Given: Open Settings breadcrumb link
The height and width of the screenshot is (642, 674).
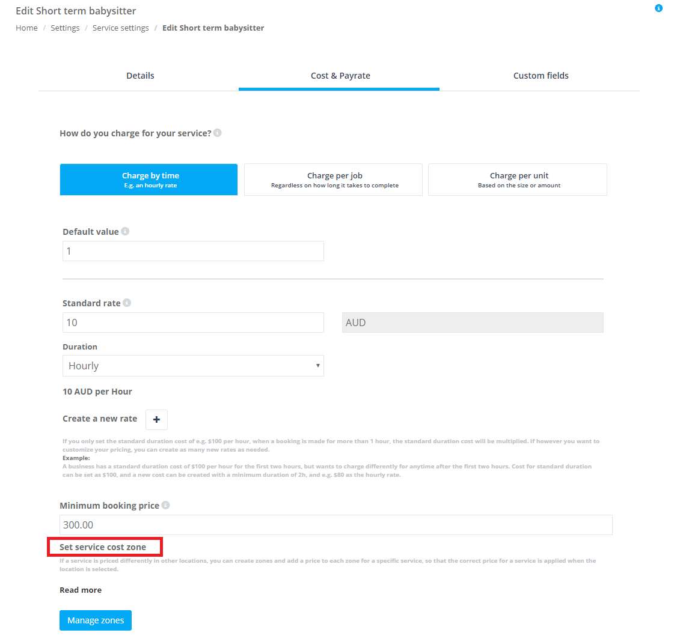Looking at the screenshot, I should coord(65,28).
